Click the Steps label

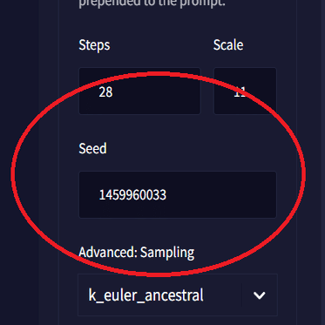(x=94, y=45)
